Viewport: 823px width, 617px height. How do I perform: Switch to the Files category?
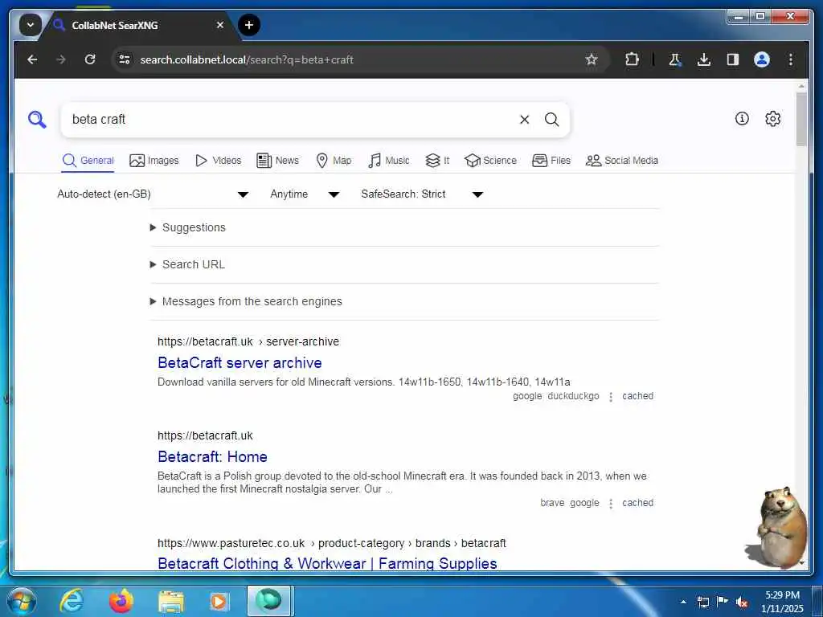point(551,161)
